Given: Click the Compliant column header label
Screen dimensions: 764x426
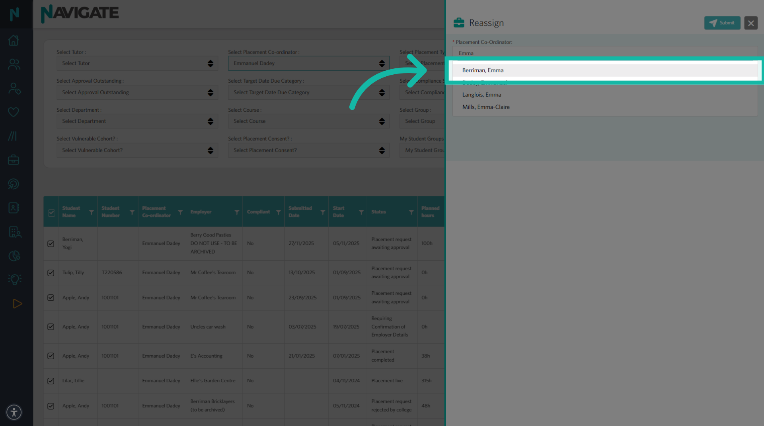Looking at the screenshot, I should (258, 212).
